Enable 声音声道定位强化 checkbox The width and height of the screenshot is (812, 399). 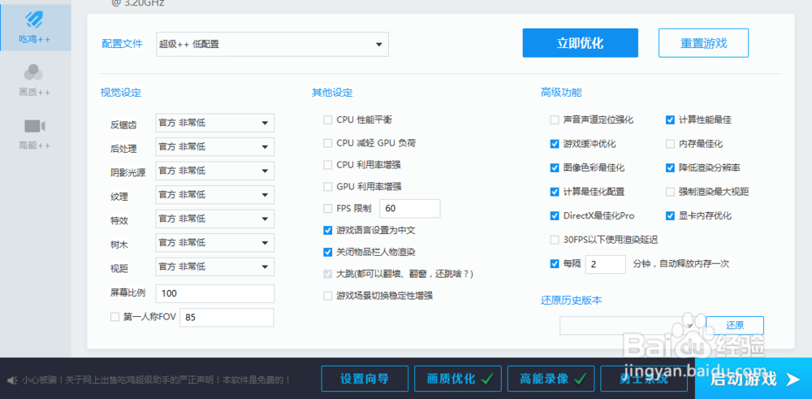pos(555,119)
